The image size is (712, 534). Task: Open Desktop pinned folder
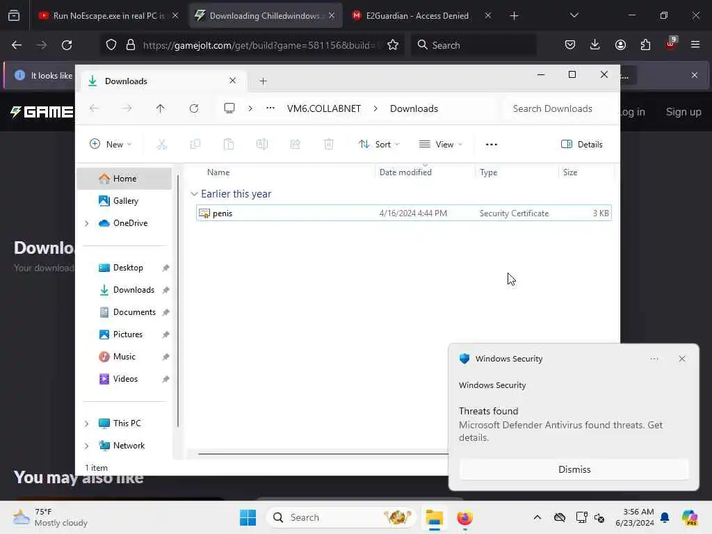[127, 268]
